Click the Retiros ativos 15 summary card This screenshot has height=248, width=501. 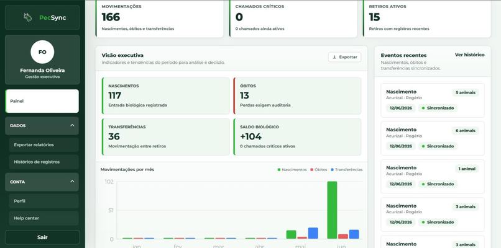(x=426, y=19)
